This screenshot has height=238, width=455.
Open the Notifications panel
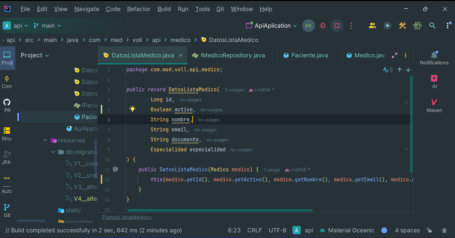coord(434,58)
